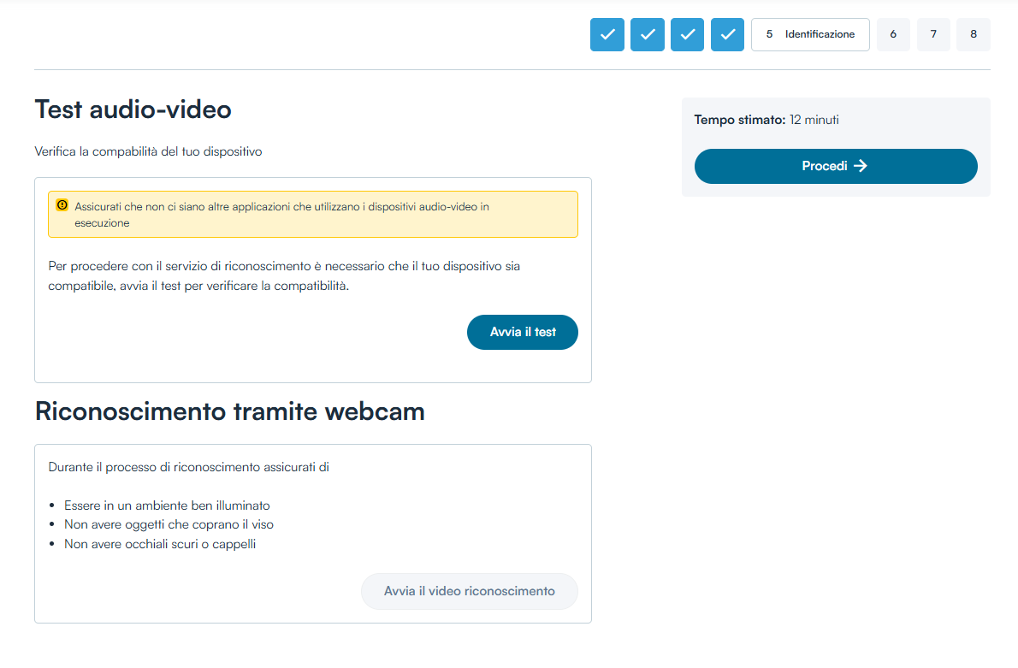The image size is (1018, 668).
Task: Click Avvia il video riconoscimento button
Action: [469, 591]
